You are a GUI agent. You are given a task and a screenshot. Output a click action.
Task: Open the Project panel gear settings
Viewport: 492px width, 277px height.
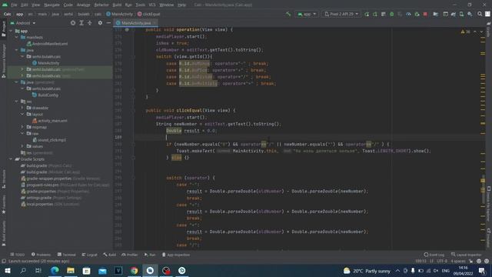click(x=100, y=23)
